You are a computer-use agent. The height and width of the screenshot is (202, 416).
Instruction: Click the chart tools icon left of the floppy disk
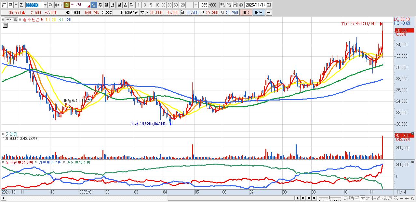tap(229, 5)
